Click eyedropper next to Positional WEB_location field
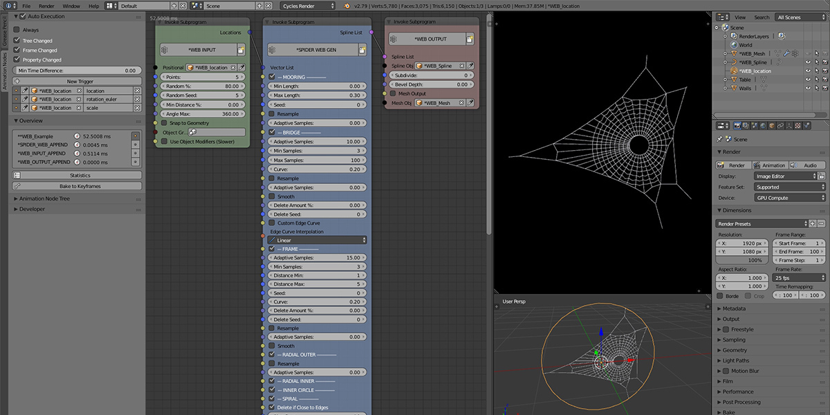The height and width of the screenshot is (415, 830). [x=242, y=68]
